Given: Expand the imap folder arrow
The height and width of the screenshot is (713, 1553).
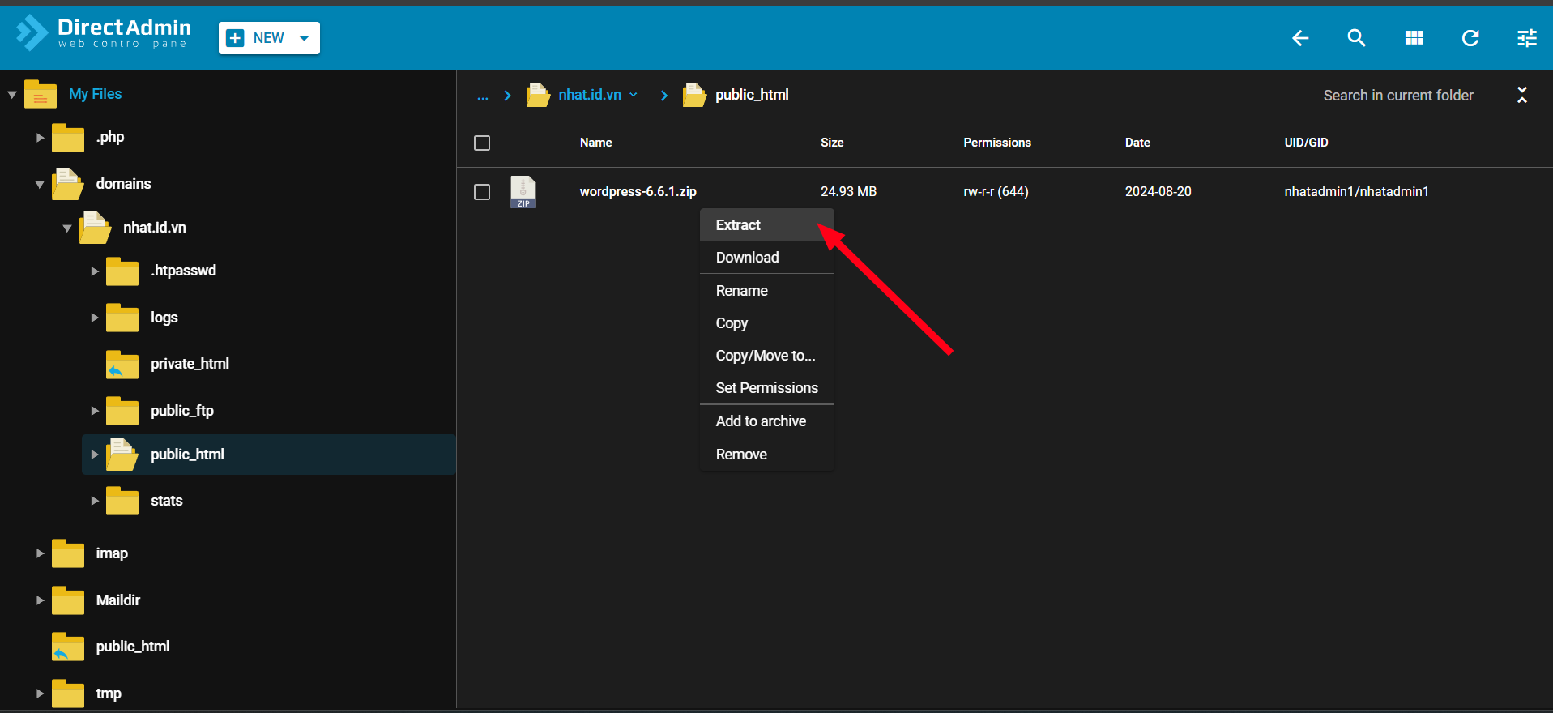Looking at the screenshot, I should [40, 553].
